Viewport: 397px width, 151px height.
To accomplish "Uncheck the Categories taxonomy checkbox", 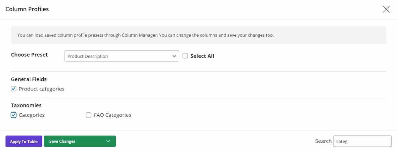I will [x=14, y=115].
